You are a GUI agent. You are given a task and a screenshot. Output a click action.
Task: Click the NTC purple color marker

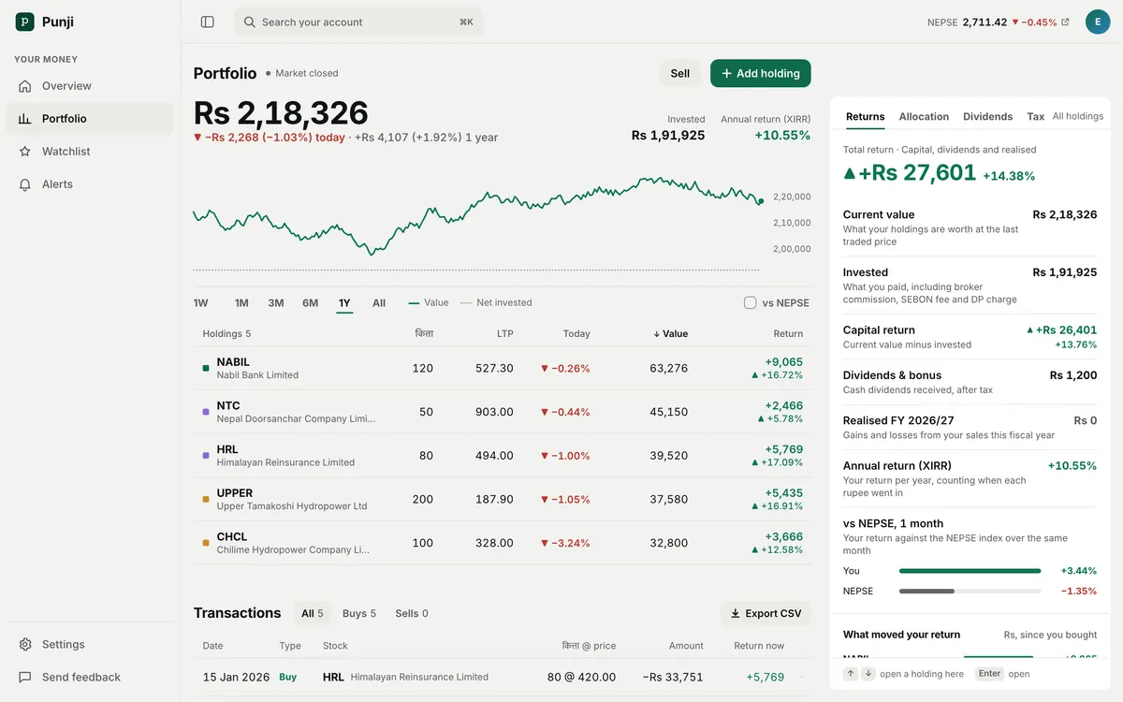tap(206, 412)
